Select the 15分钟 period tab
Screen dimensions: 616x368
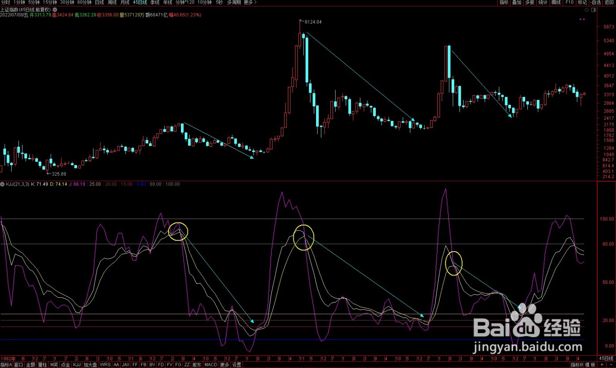coord(50,2)
